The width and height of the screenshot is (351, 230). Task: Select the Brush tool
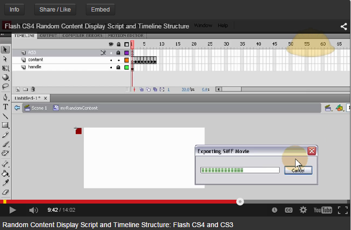click(x=5, y=144)
